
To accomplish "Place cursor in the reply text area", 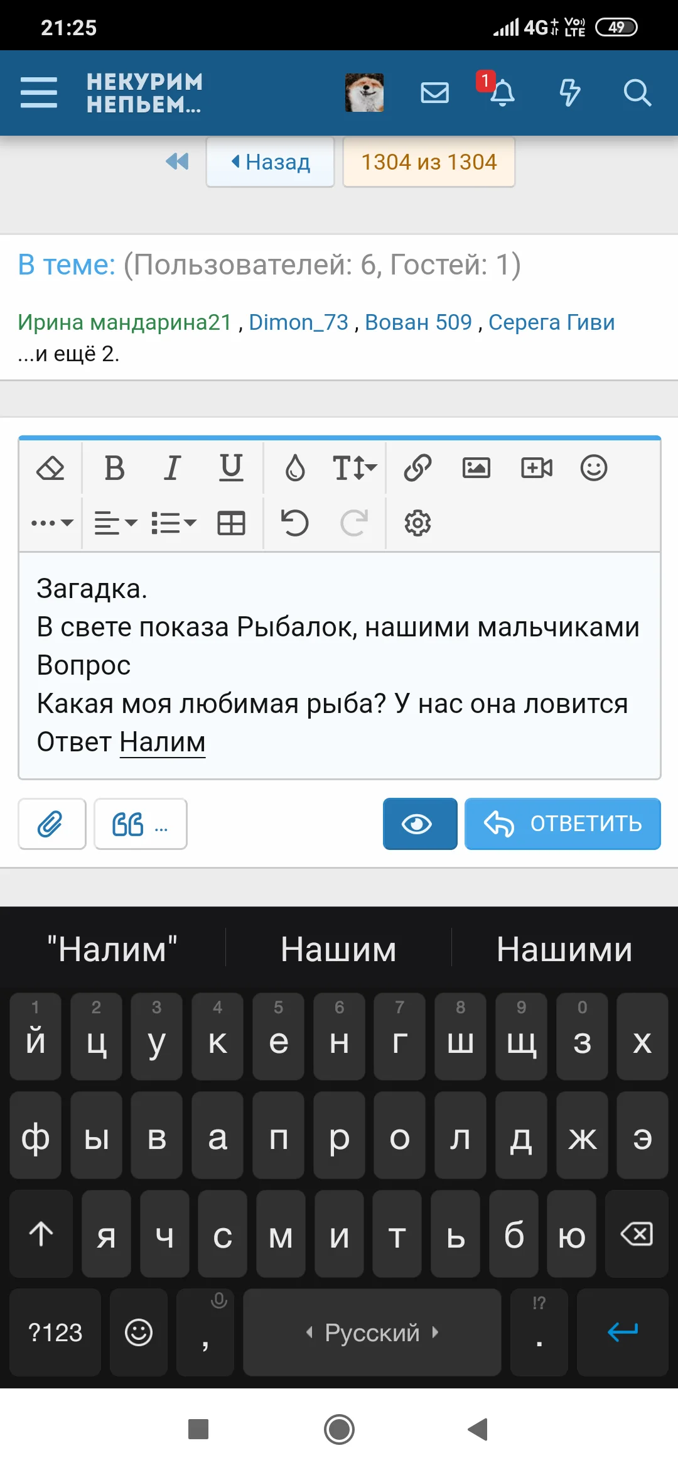I will point(339,665).
